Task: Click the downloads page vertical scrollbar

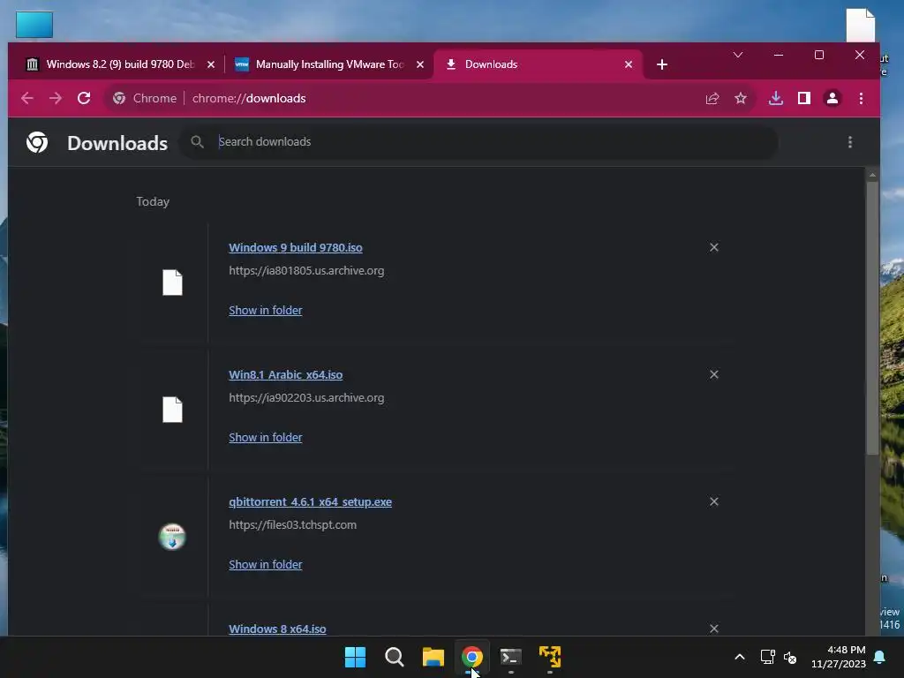Action: [871, 318]
